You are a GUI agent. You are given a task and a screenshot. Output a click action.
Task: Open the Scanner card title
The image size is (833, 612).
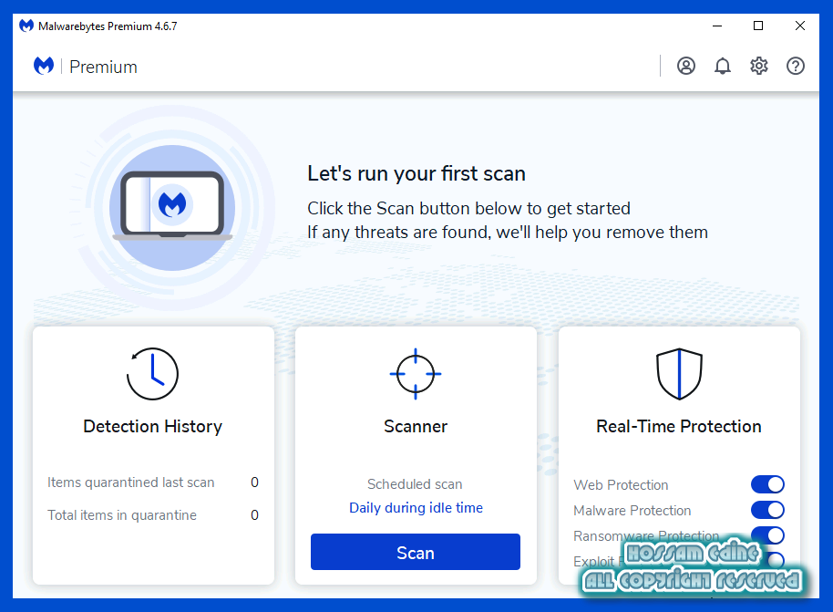coord(416,427)
